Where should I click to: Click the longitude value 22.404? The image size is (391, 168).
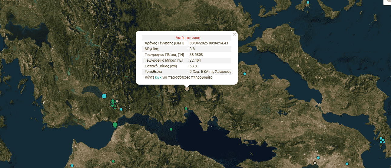tap(195, 60)
